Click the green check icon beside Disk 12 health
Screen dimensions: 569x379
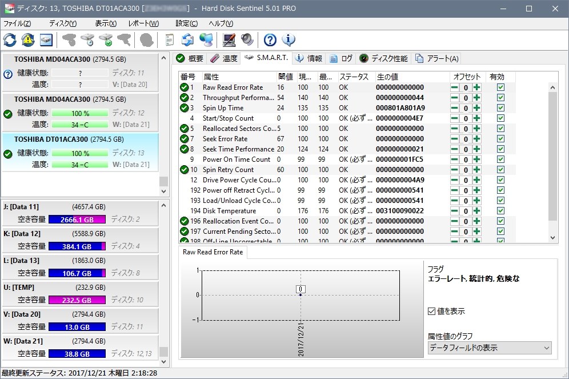[x=8, y=114]
